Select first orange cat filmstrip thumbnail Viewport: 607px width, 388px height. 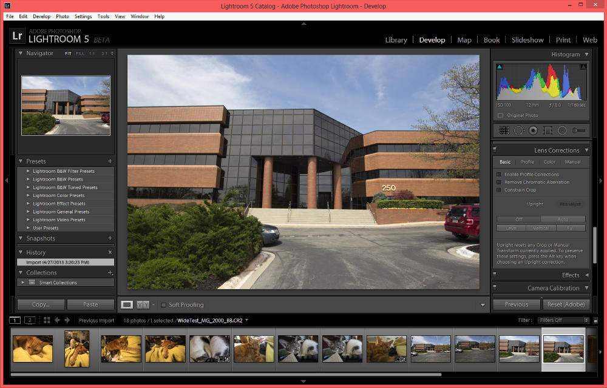[33, 349]
